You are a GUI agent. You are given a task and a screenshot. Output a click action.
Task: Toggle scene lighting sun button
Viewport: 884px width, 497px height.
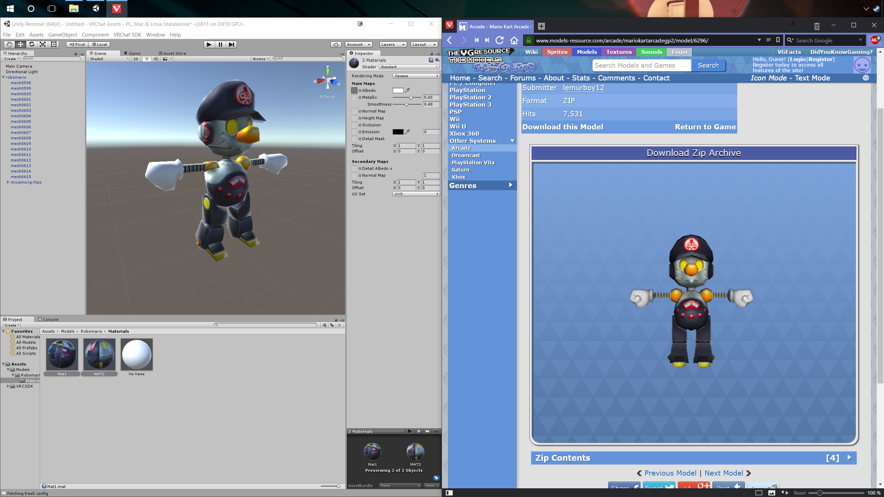(x=147, y=59)
